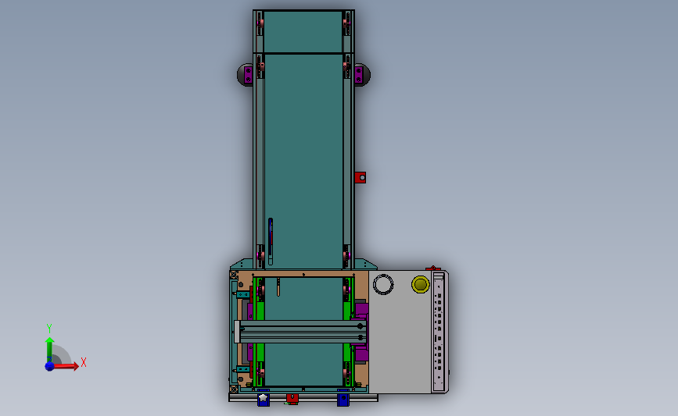Select the right black caster wheel
The width and height of the screenshot is (678, 416).
pos(362,75)
